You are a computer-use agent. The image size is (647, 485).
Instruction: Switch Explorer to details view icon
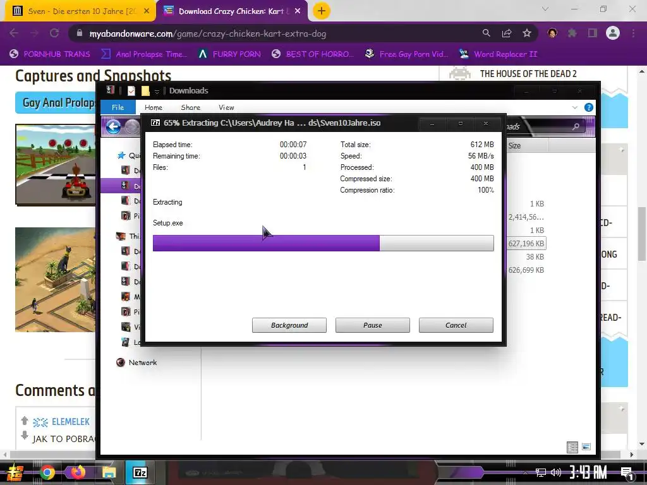(x=572, y=447)
